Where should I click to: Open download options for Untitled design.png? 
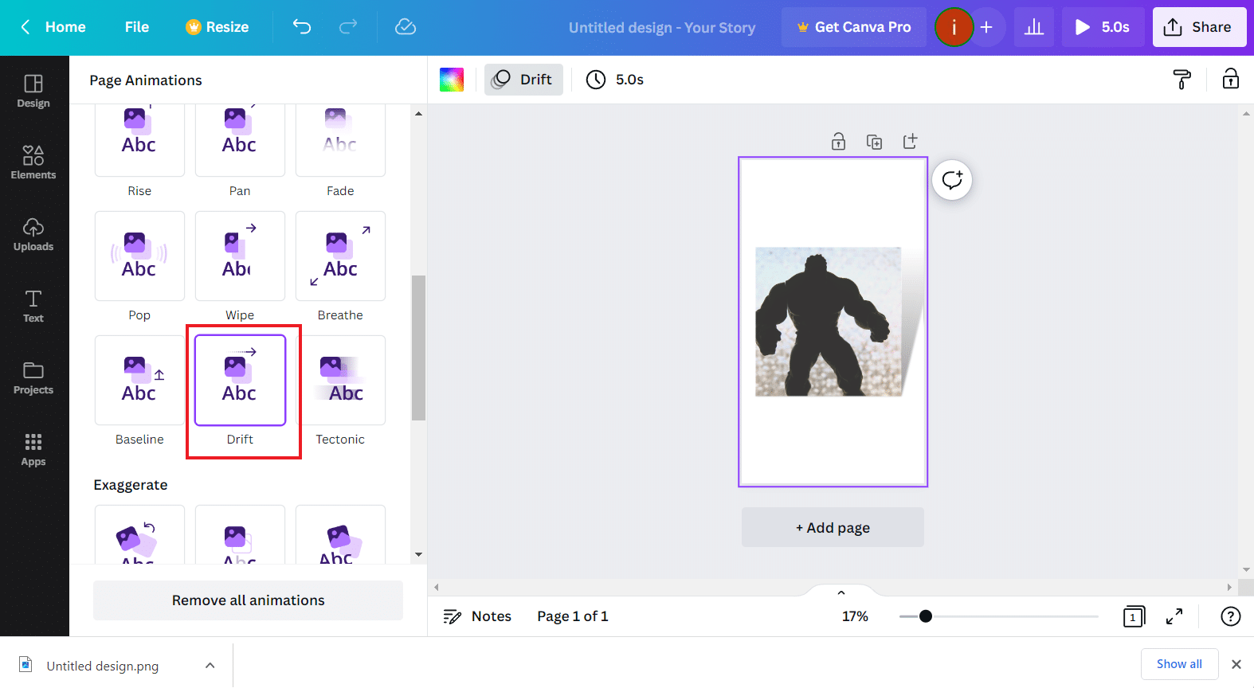click(210, 666)
